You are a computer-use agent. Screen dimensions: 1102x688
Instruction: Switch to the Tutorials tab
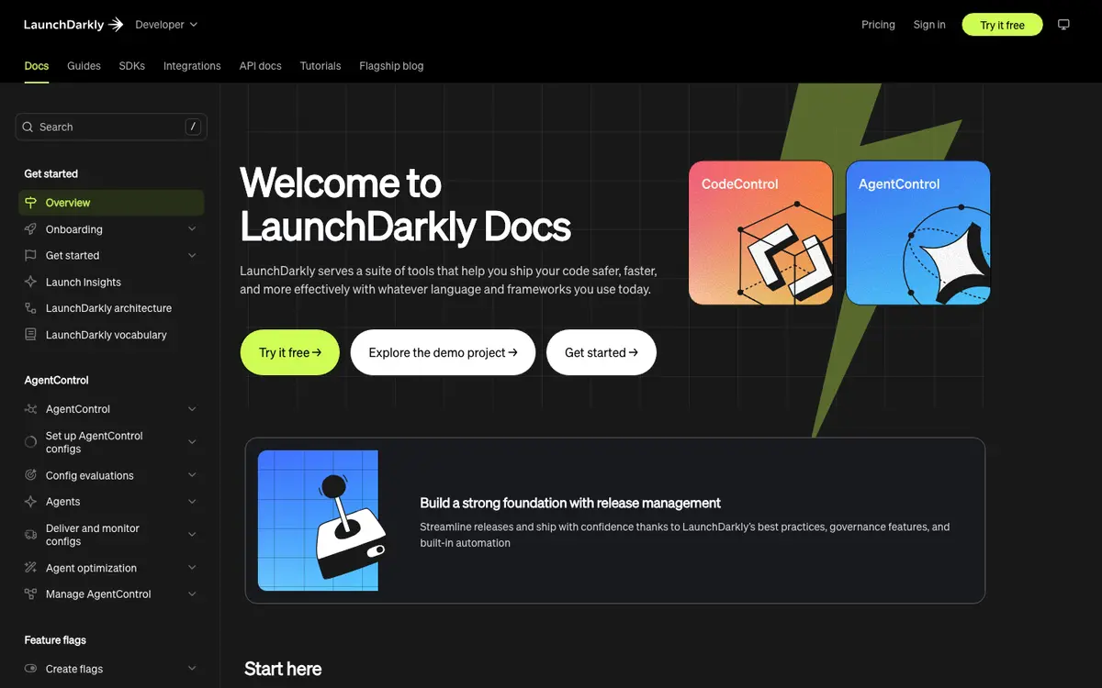pos(320,66)
